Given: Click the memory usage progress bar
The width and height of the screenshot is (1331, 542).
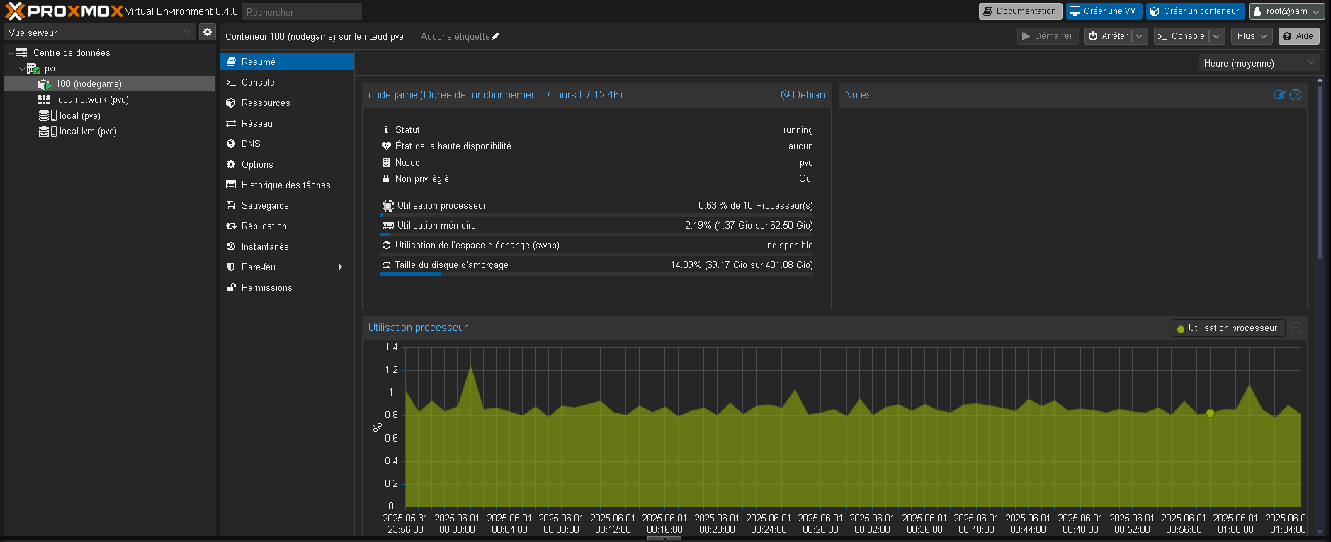Looking at the screenshot, I should tap(596, 234).
